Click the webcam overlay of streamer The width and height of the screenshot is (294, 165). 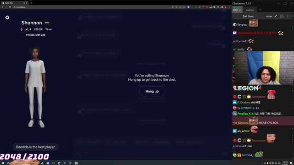point(264,68)
